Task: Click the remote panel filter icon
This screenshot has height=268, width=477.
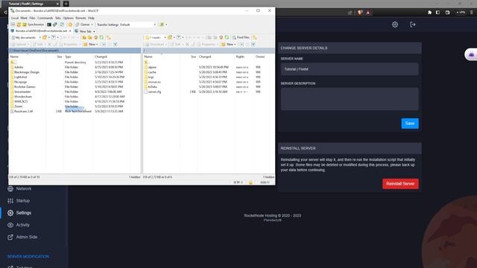Action: [179, 38]
